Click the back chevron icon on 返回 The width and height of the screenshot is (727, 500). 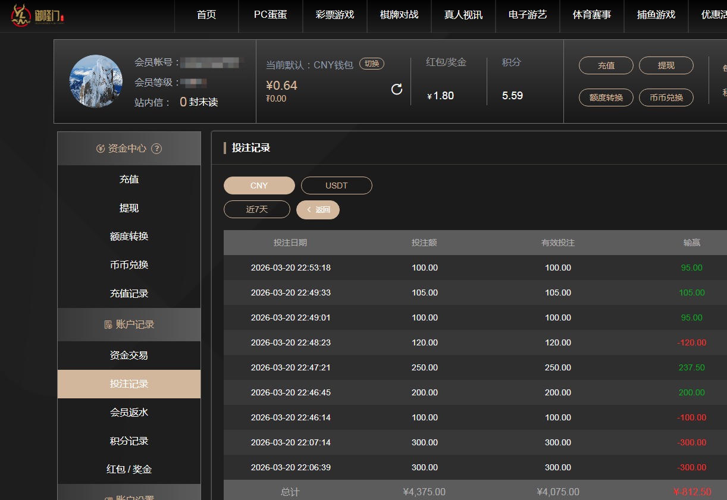309,209
